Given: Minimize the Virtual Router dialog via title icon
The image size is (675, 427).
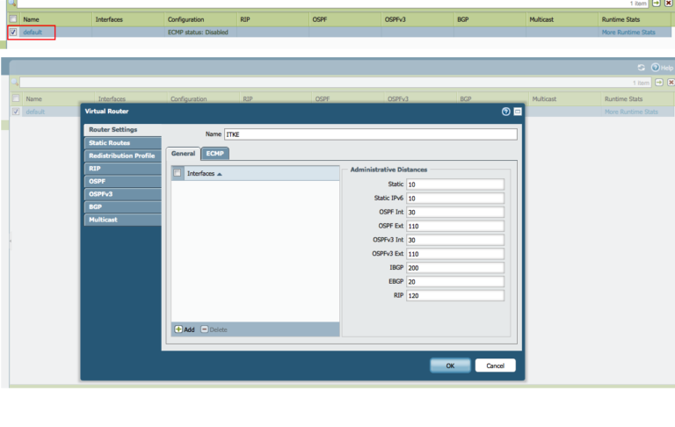Looking at the screenshot, I should coord(518,112).
